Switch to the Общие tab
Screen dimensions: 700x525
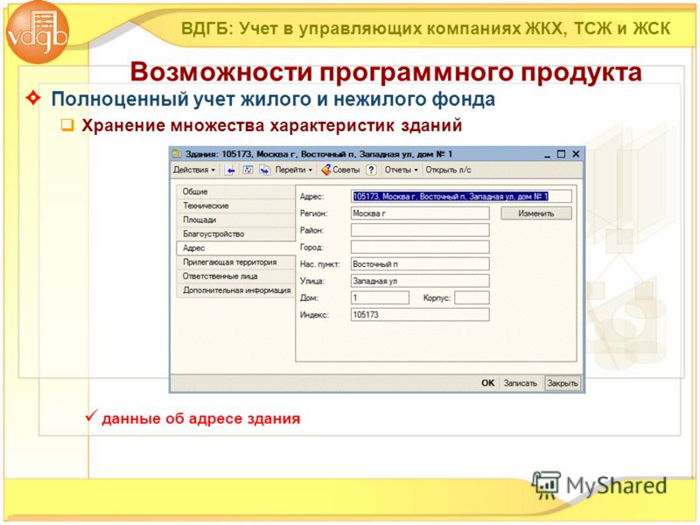coord(235,192)
